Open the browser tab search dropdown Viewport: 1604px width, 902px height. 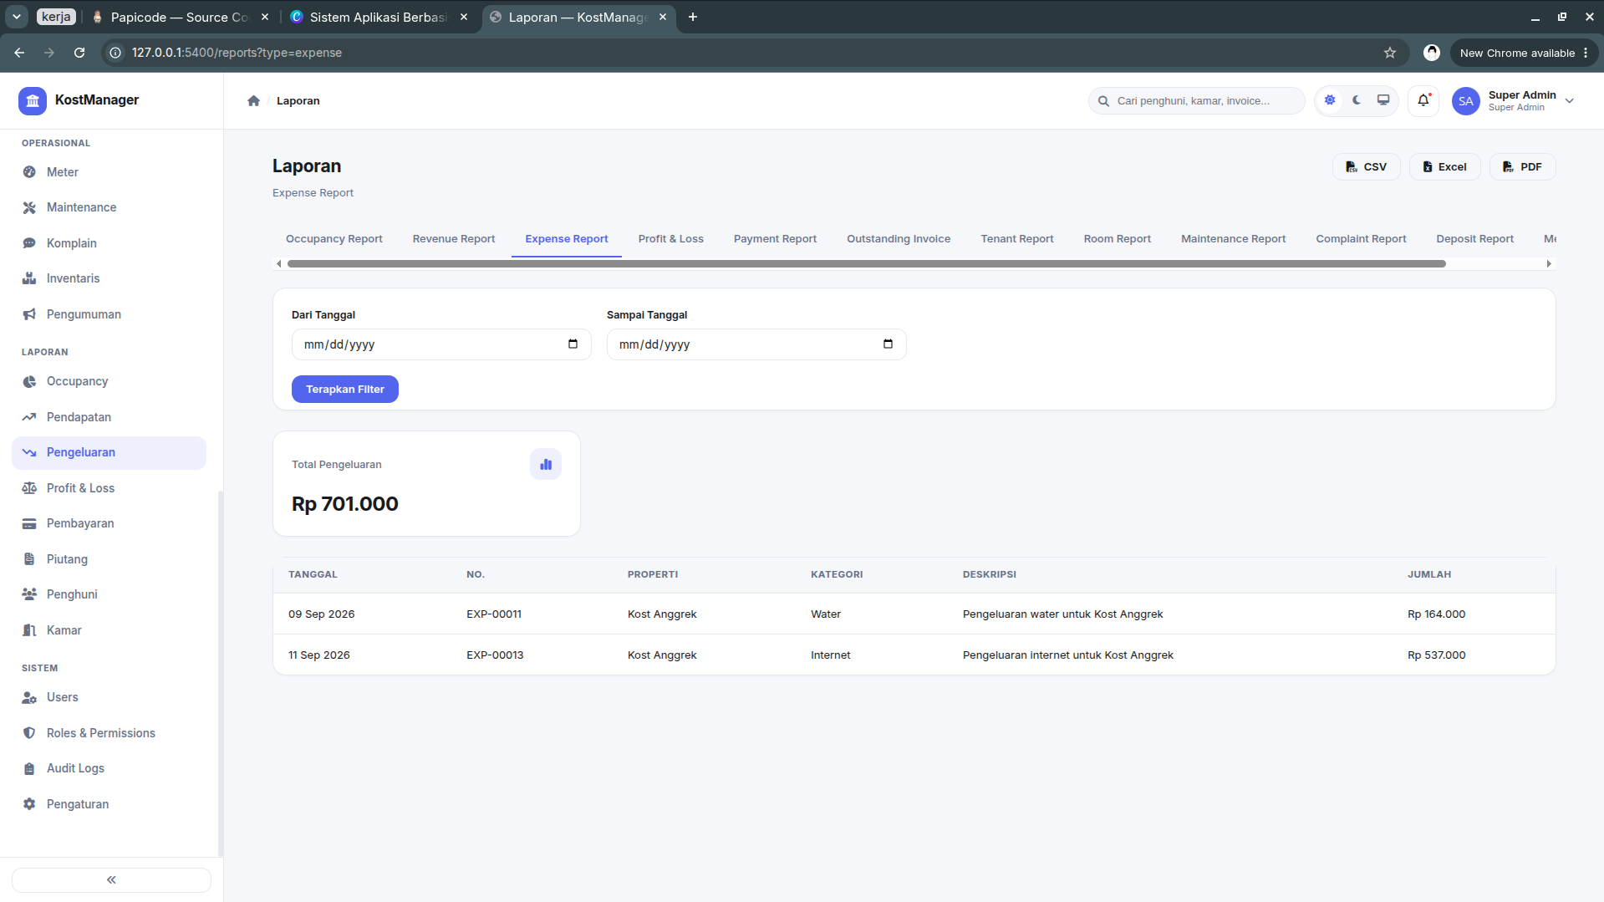coord(16,17)
